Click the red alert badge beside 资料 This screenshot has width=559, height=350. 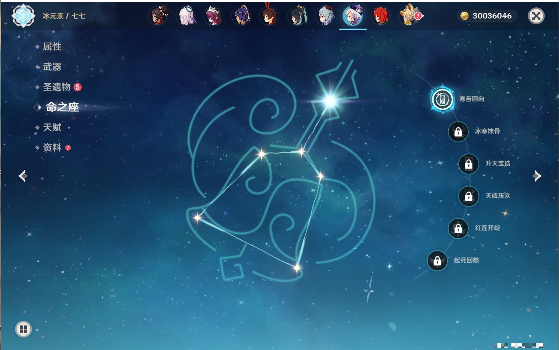pyautogui.click(x=68, y=148)
